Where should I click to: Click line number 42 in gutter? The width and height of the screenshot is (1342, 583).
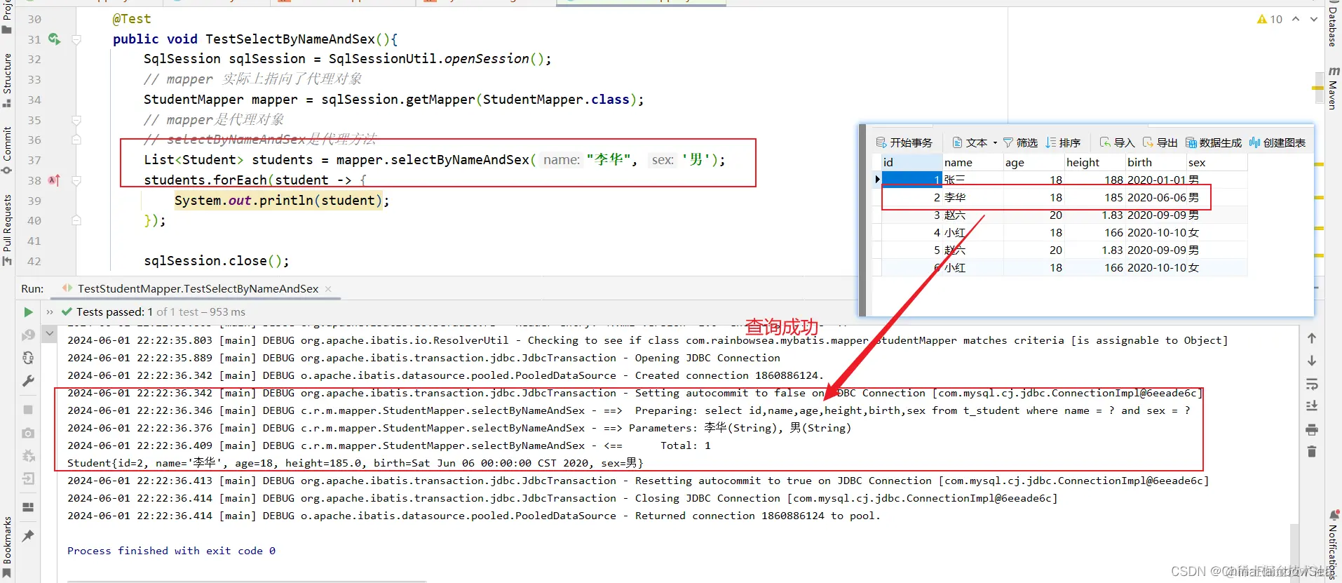34,261
